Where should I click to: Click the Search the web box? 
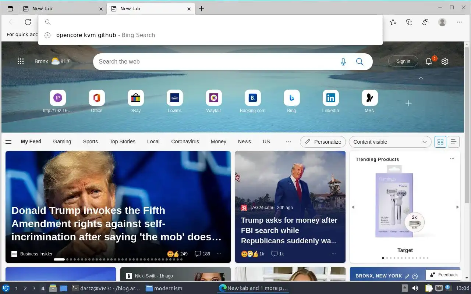217,62
